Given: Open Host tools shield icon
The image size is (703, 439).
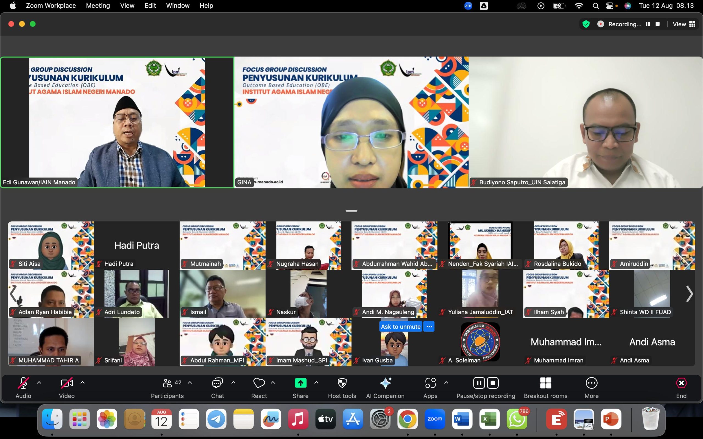Looking at the screenshot, I should tap(342, 383).
